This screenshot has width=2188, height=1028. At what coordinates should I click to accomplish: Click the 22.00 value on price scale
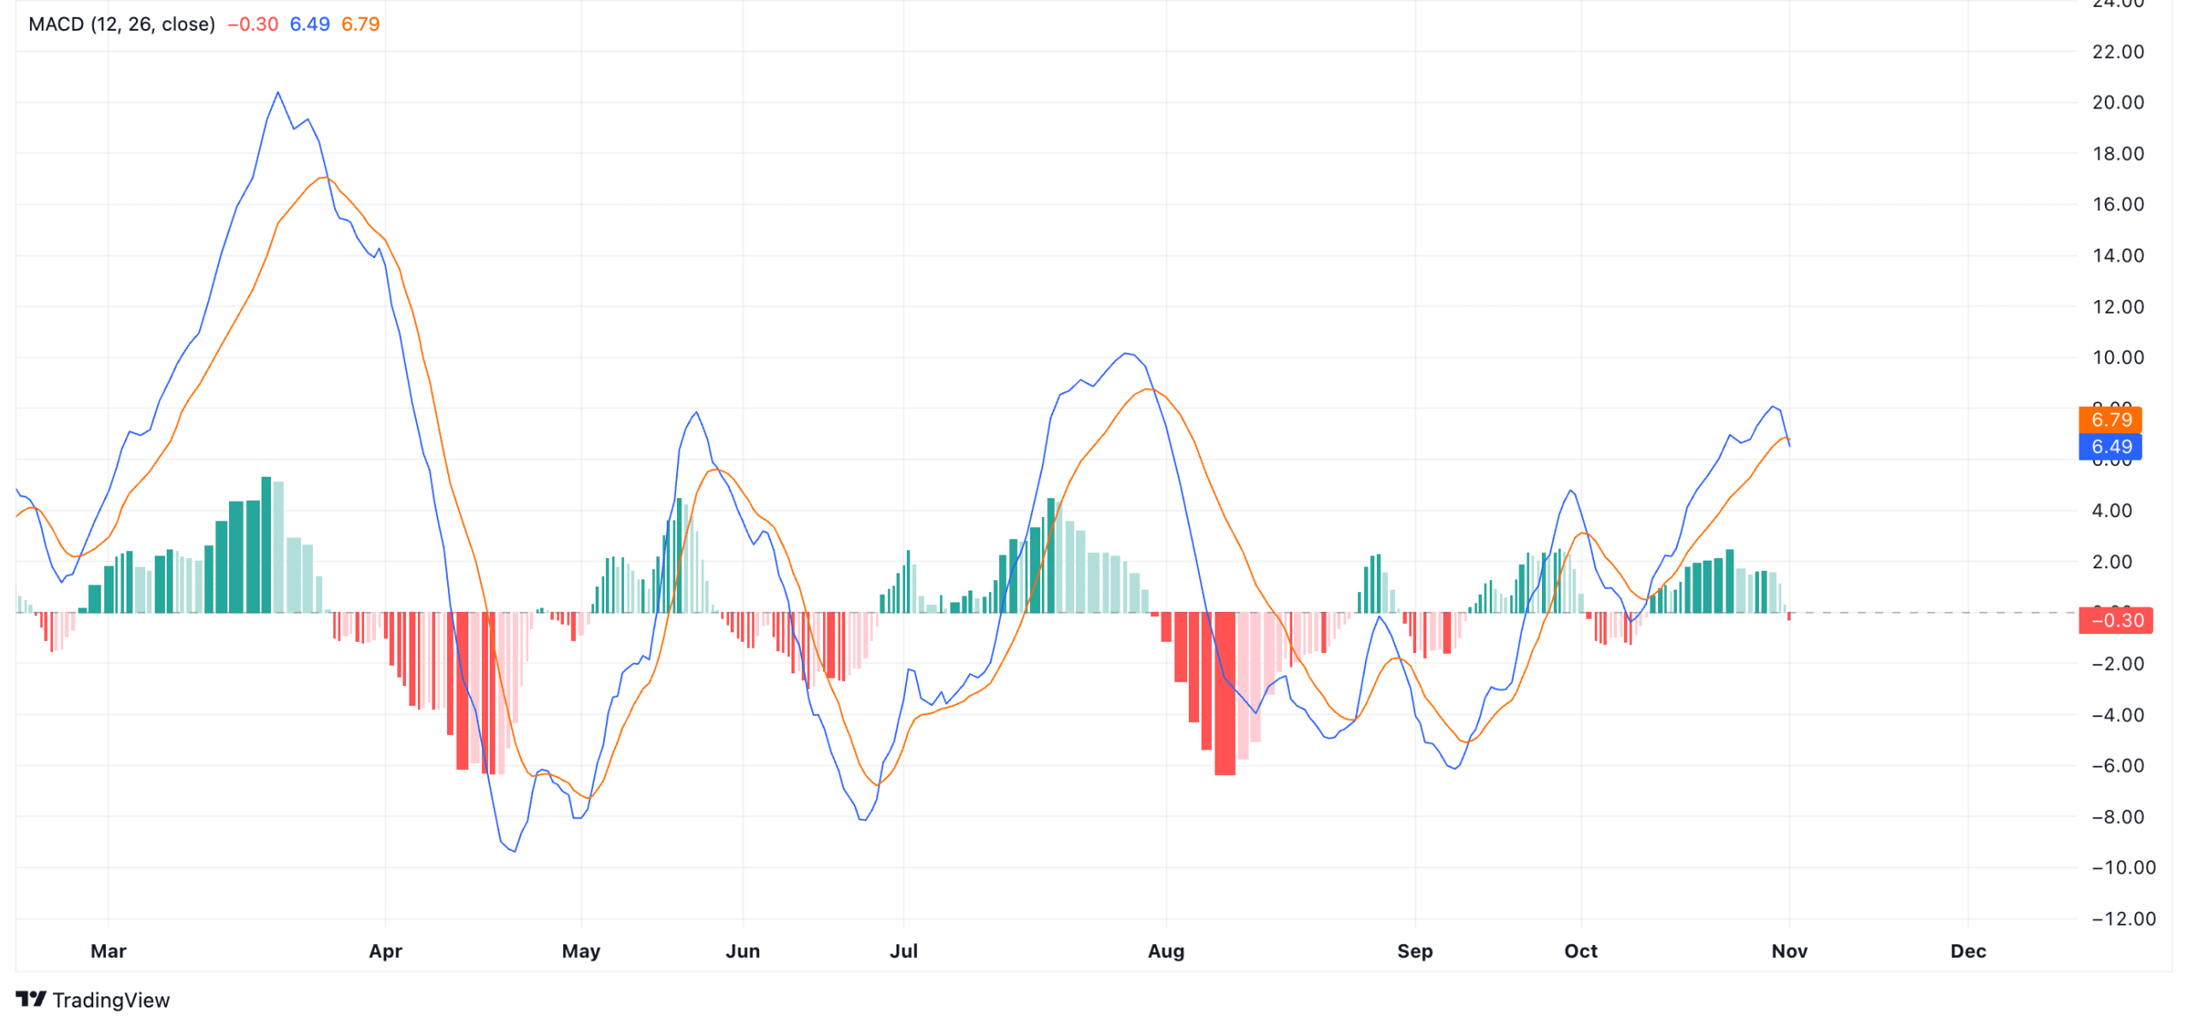tap(2117, 51)
